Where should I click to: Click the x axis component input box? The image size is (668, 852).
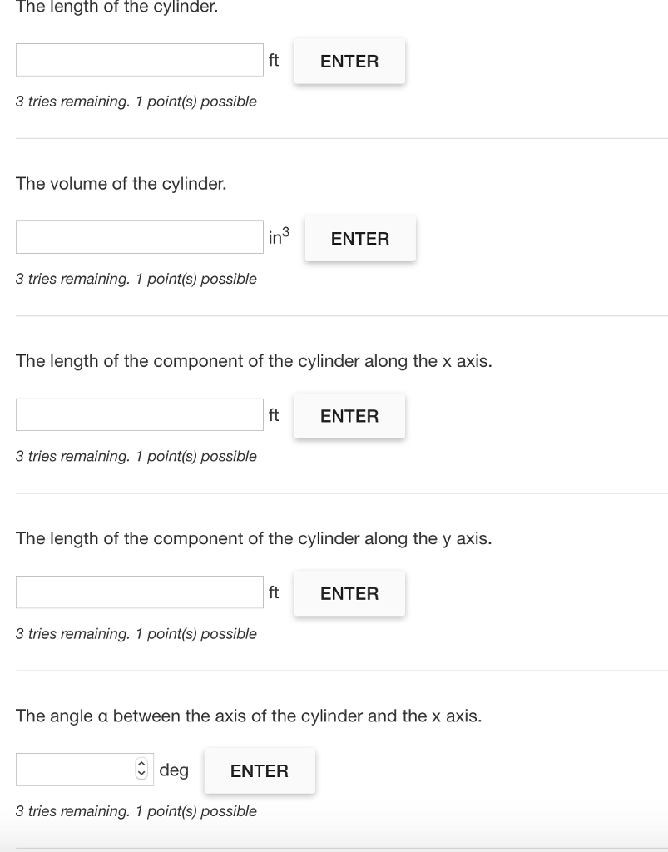tap(139, 414)
